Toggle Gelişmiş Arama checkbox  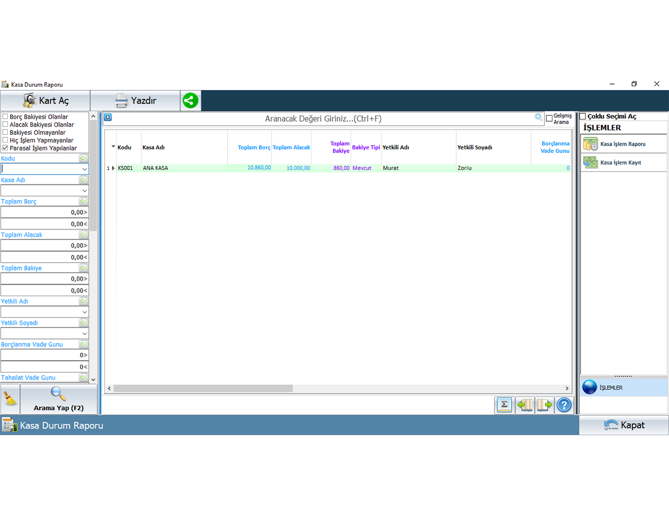click(x=549, y=118)
